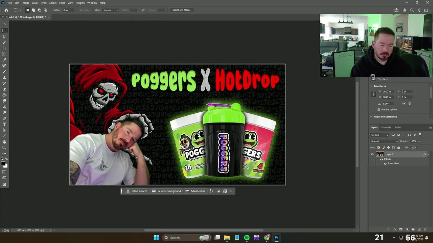Open marquee tool preset picker arrow
Image resolution: width=433 pixels, height=243 pixels.
(21, 10)
